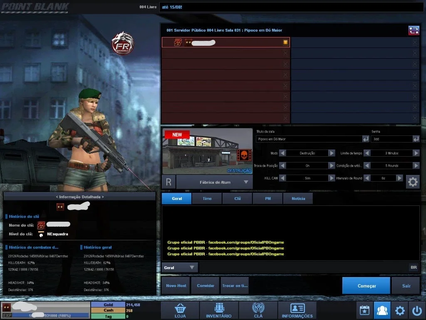Switch to the Time chat tab

207,198
